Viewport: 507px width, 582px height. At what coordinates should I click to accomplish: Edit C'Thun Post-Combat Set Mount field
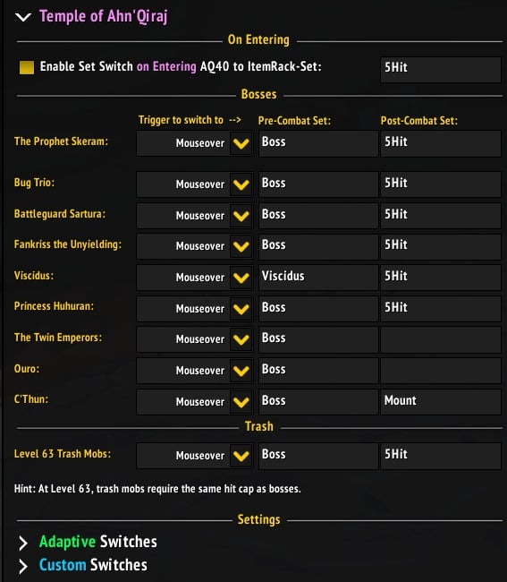441,402
